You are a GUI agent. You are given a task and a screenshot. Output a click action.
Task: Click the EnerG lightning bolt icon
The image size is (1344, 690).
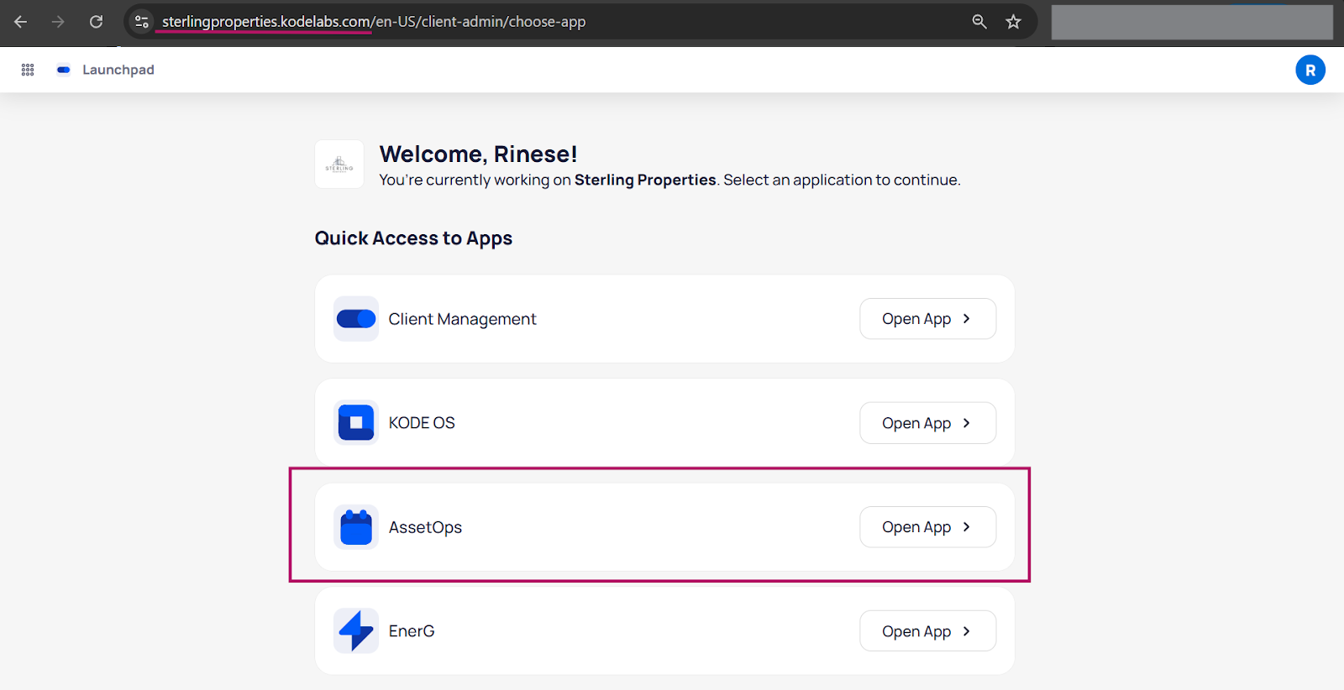(356, 631)
